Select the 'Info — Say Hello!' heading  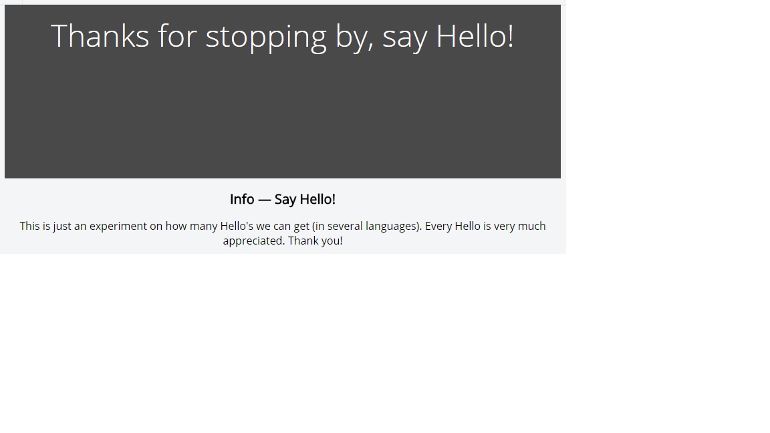pyautogui.click(x=282, y=199)
